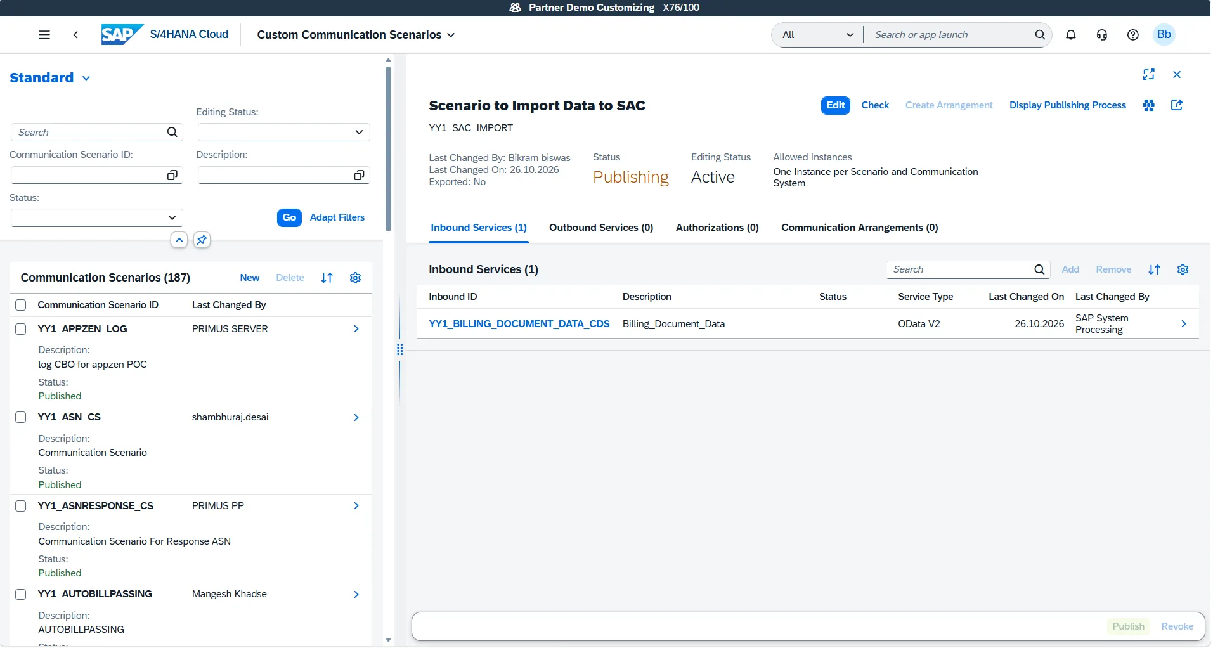Select the Inbound Services tab
The height and width of the screenshot is (648, 1213).
479,228
